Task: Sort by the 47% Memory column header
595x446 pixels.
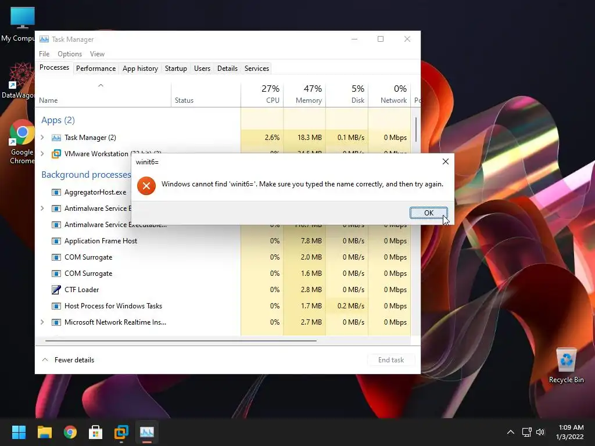Action: (304, 94)
